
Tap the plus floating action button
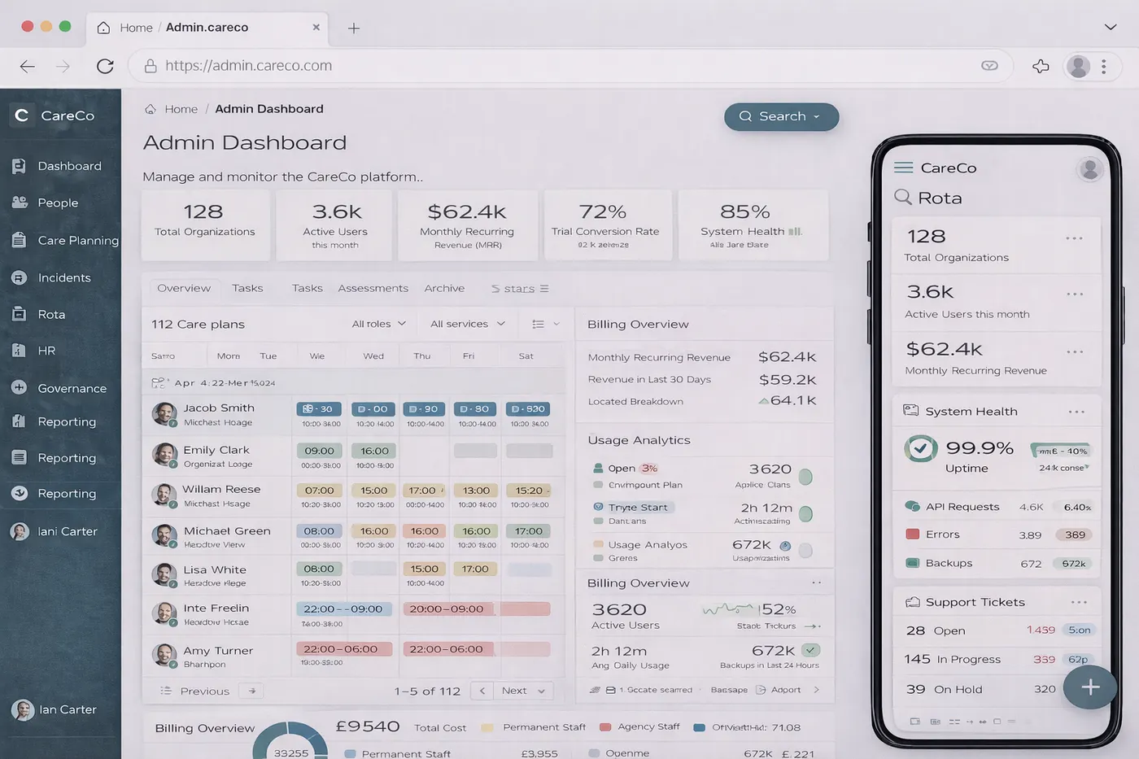(x=1089, y=687)
